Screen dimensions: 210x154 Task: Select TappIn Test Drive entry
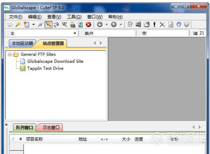pyautogui.click(x=45, y=68)
